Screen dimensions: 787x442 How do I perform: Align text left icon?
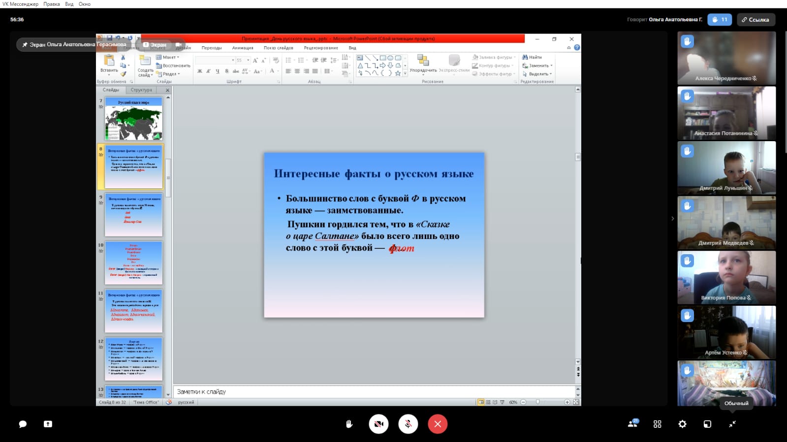point(288,71)
